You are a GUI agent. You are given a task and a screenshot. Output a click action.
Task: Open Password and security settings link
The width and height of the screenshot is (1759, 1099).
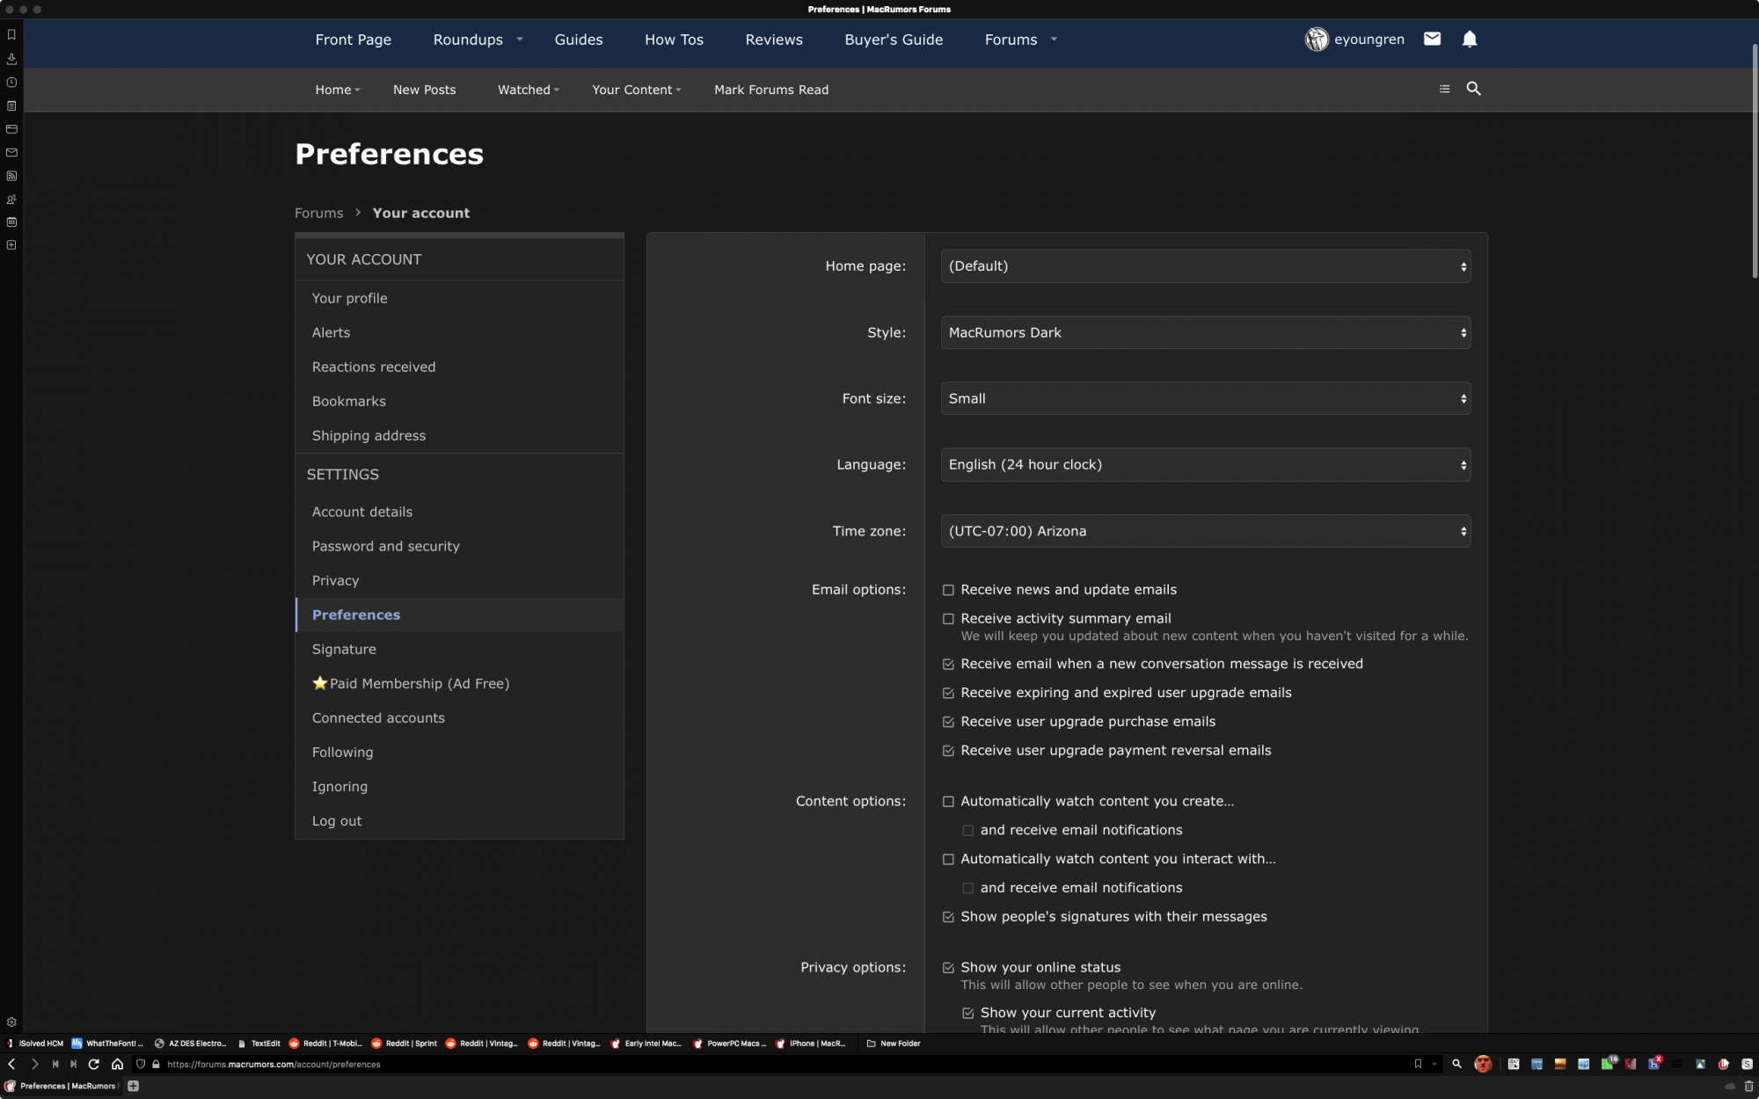pyautogui.click(x=385, y=546)
